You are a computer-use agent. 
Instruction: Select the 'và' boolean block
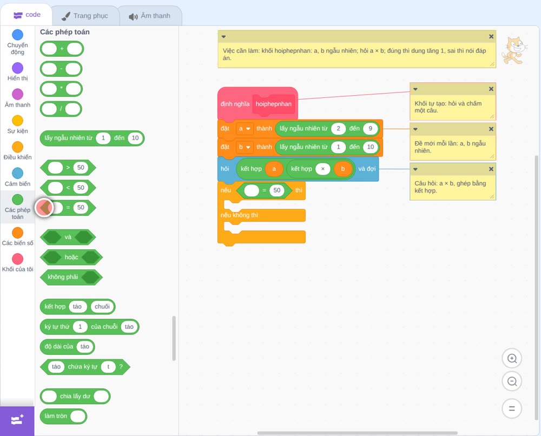pos(68,237)
